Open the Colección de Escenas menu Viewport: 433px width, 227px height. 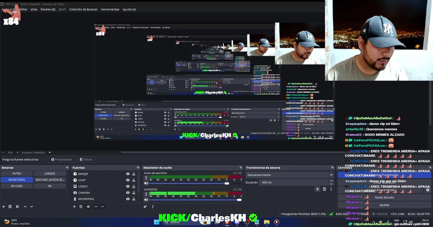[83, 9]
